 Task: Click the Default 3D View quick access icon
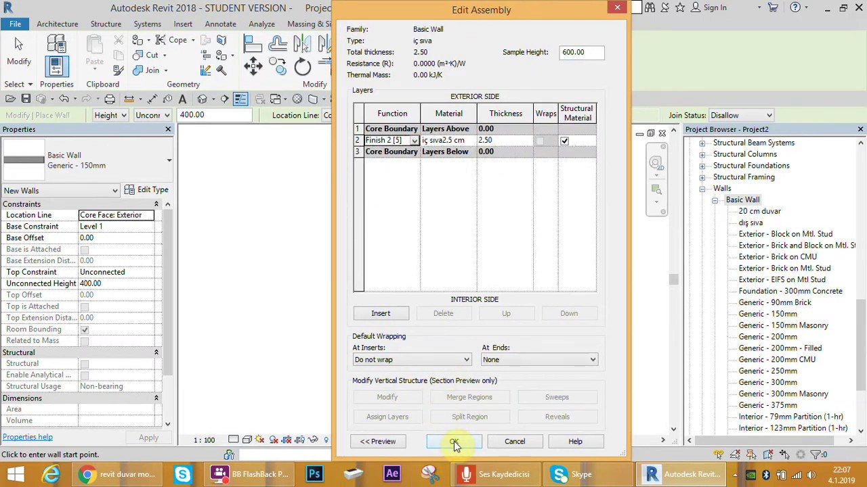point(203,99)
